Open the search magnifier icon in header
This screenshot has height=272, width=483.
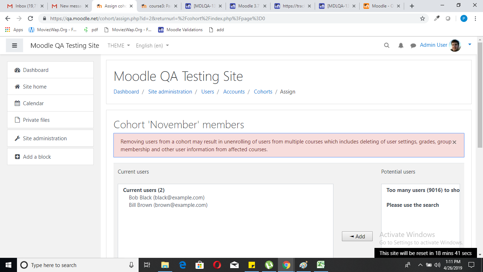pos(387,45)
